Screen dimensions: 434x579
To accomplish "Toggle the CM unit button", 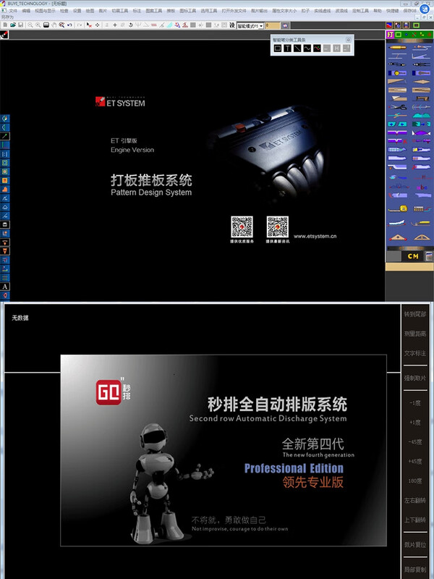I will 412,256.
